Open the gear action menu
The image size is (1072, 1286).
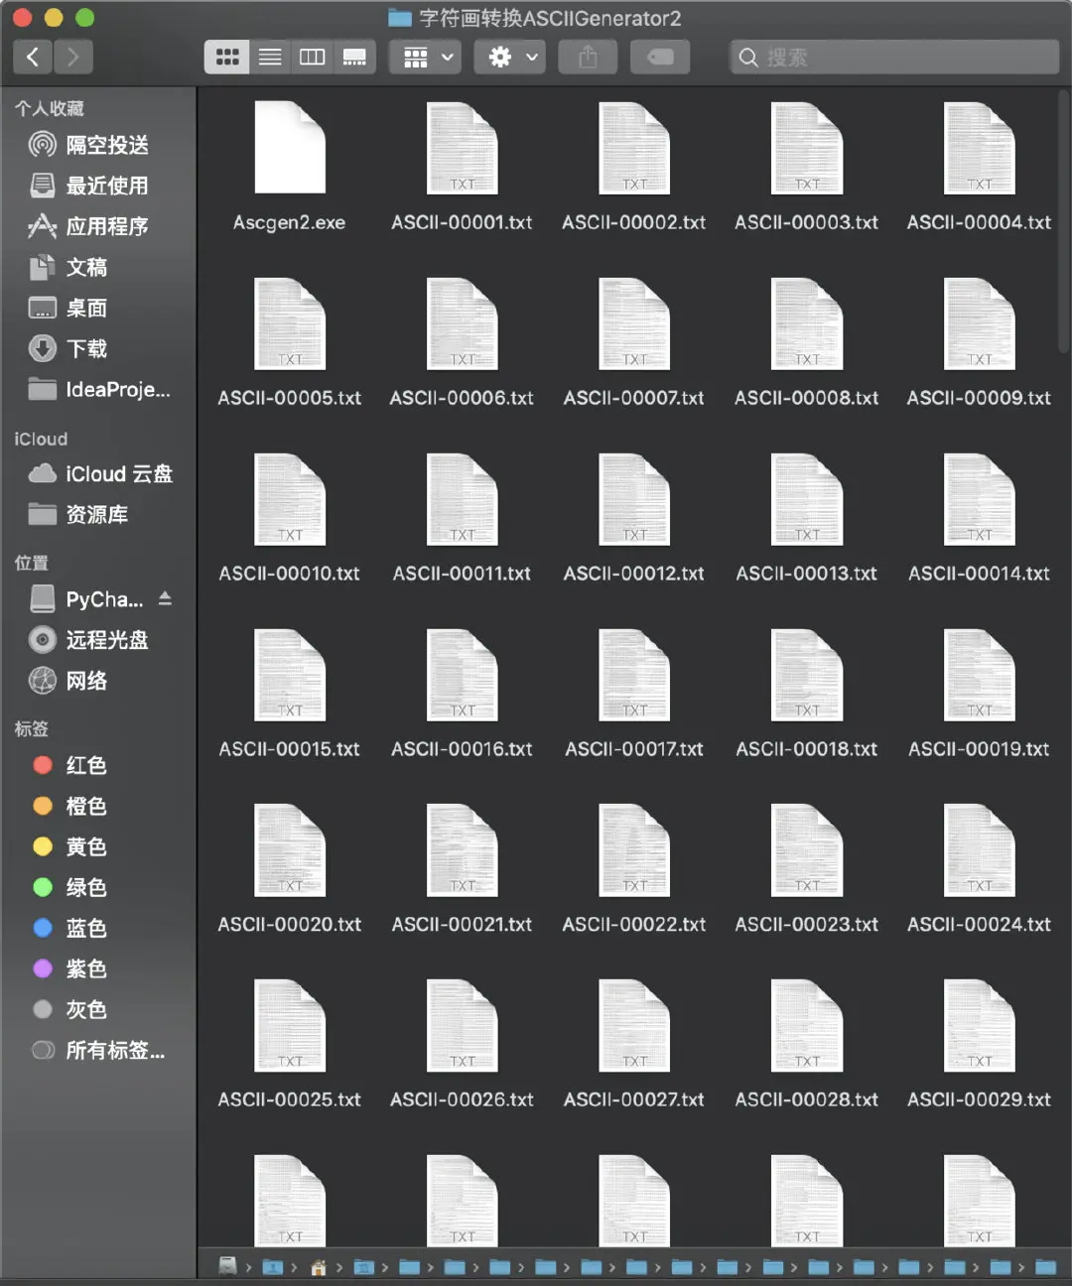click(x=512, y=58)
